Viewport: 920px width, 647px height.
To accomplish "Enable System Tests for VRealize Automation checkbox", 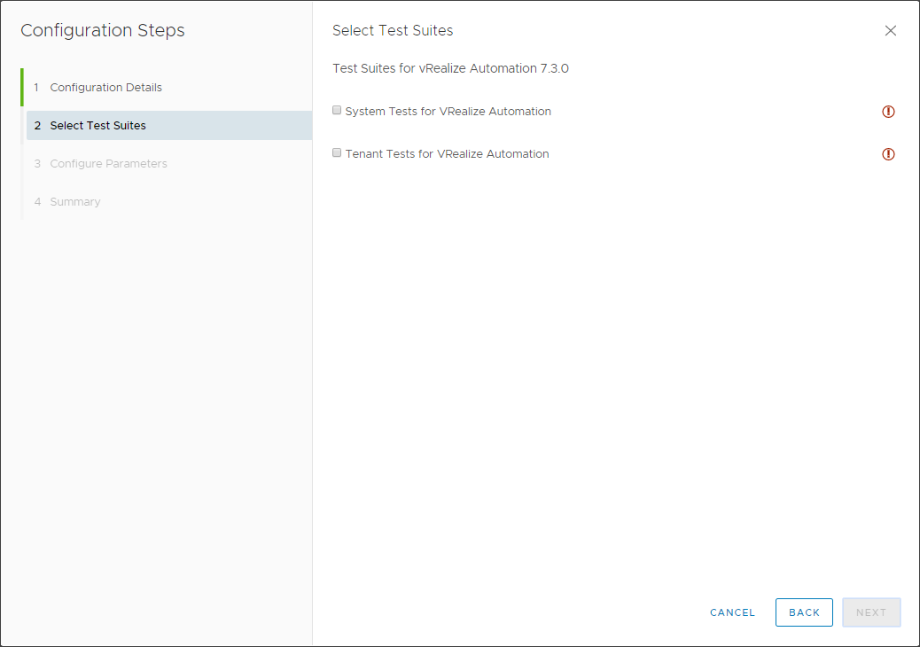I will [337, 111].
